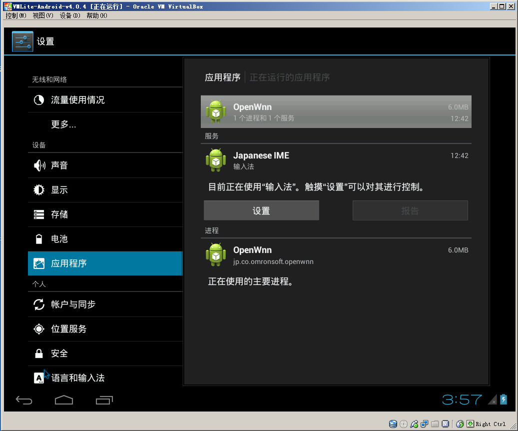Image resolution: width=518 pixels, height=431 pixels.
Task: Click the USB icon in VirtualBox status bar
Action: (x=413, y=424)
